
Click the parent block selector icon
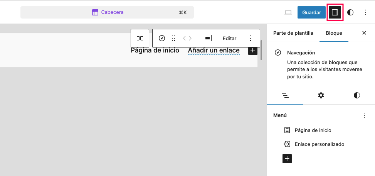tap(140, 38)
